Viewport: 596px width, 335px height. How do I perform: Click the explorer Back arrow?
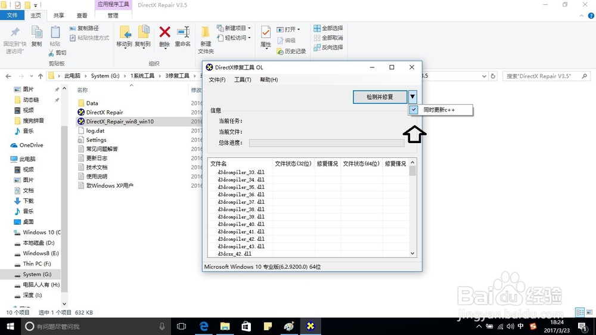(x=8, y=76)
